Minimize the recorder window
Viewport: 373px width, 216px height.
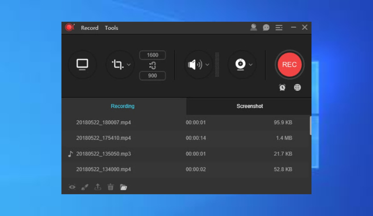(294, 27)
